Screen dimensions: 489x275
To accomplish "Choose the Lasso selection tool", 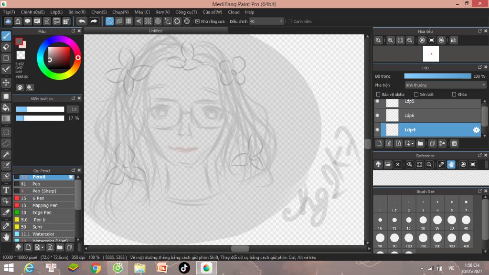I will (6, 143).
